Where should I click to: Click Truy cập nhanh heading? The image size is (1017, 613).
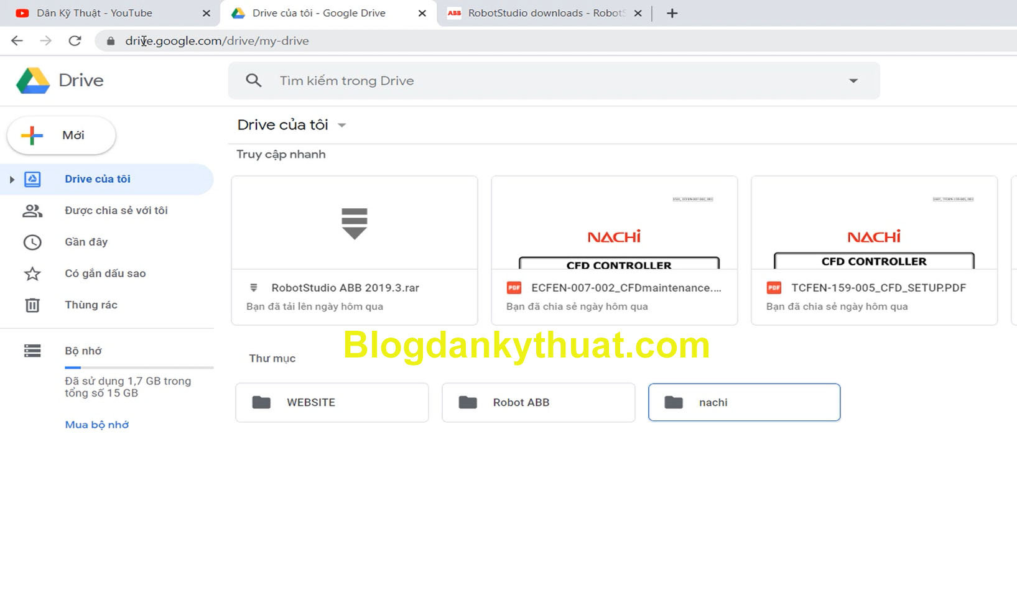point(281,154)
